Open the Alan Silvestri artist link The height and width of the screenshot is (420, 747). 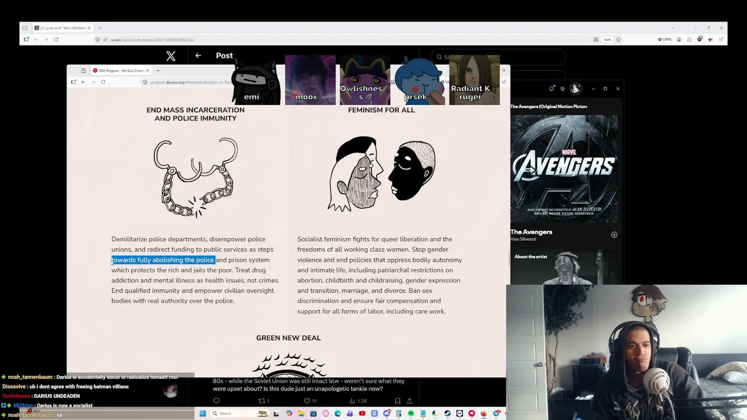(x=523, y=240)
